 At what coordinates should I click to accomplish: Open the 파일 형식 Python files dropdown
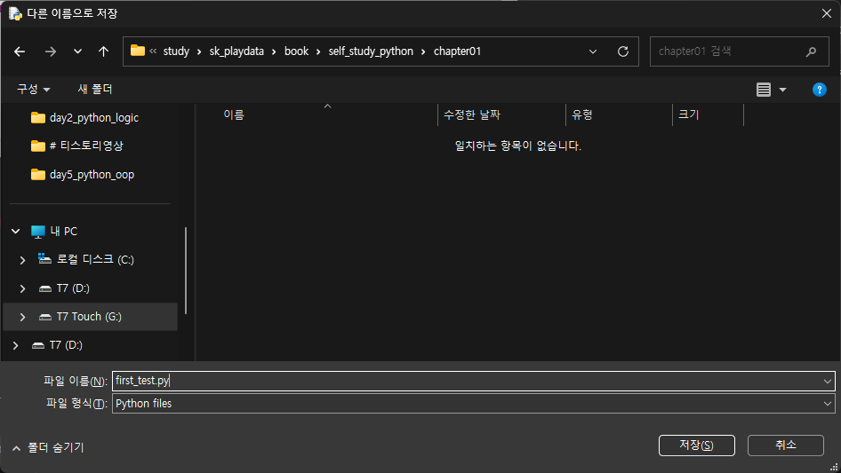(x=474, y=404)
